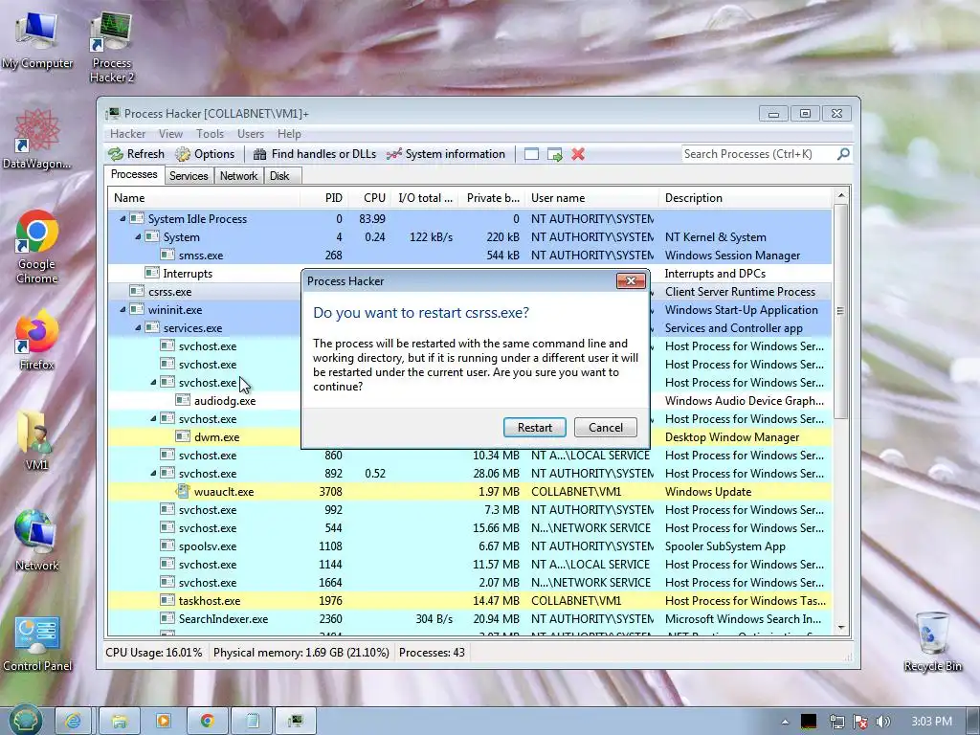Viewport: 980px width, 735px height.
Task: Open the View menu
Action: [170, 134]
